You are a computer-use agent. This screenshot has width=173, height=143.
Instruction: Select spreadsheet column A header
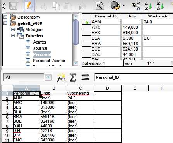click(x=26, y=88)
